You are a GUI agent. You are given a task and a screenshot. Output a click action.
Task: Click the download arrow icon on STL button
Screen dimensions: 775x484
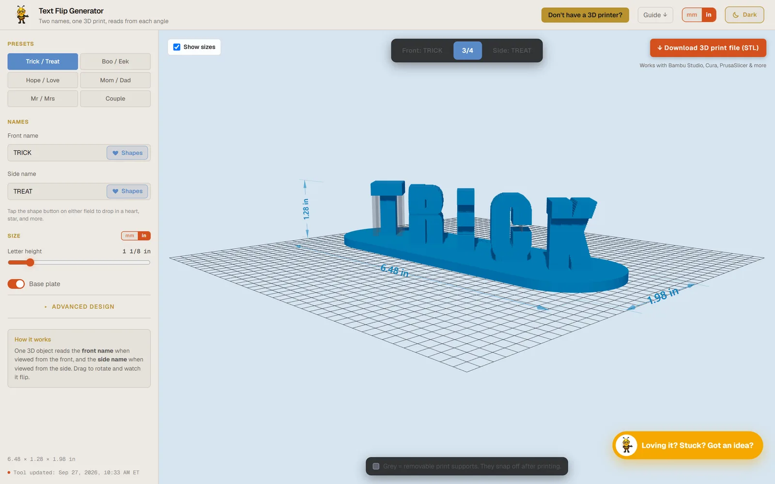coord(660,48)
